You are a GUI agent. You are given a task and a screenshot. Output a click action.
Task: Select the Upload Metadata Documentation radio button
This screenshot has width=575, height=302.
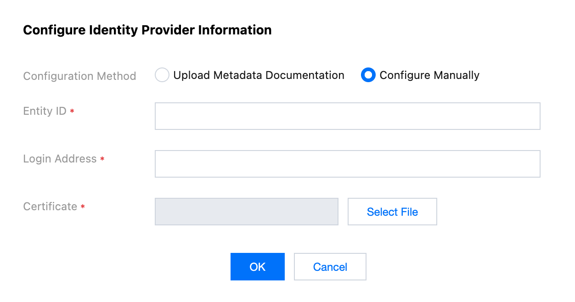coord(162,75)
